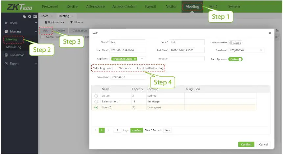This screenshot has height=155, width=283.
Task: Select the Attendee dialog tab
Action: pyautogui.click(x=125, y=68)
